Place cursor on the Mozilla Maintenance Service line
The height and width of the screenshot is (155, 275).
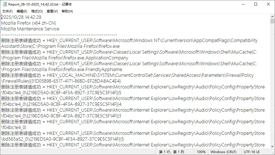pos(30,29)
